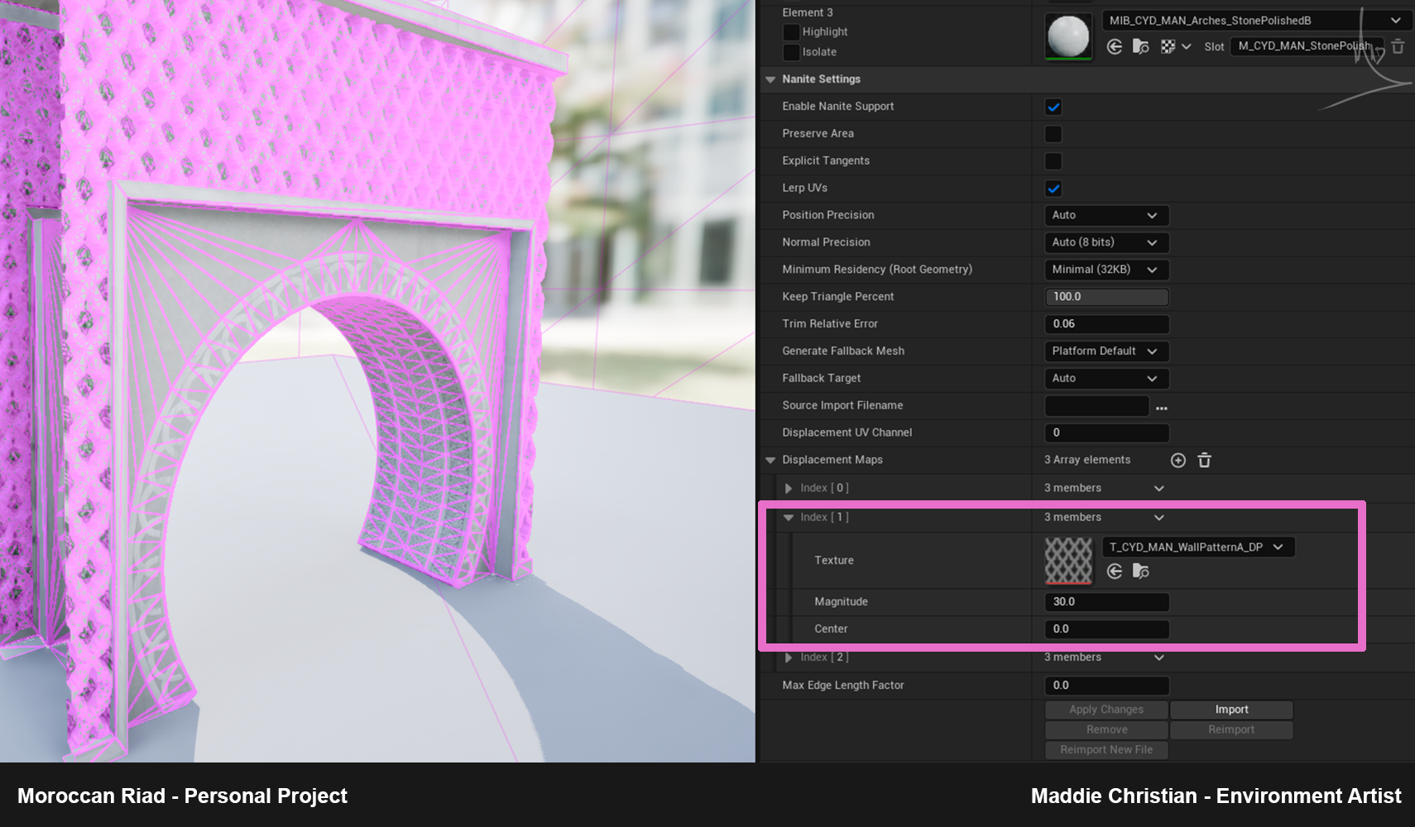Expand Index [ 0 ] displacement entry
1415x827 pixels.
pyautogui.click(x=789, y=489)
